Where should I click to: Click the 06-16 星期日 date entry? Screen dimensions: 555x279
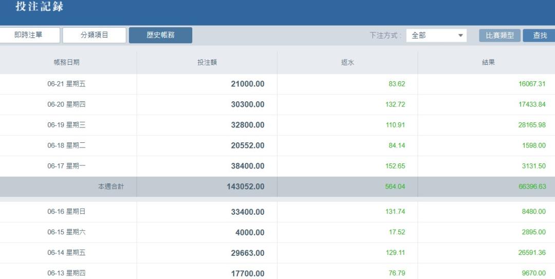(67, 212)
